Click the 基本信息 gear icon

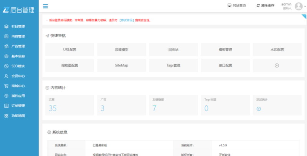click(x=6, y=56)
